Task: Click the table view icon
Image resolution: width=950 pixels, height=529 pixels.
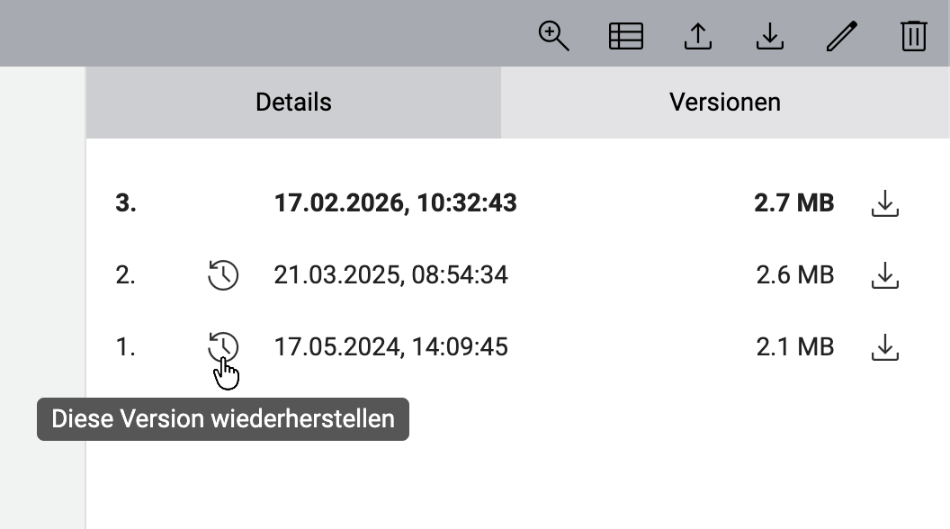Action: point(625,36)
